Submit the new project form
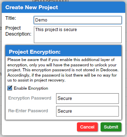This screenshot has height=137, width=127. [x=111, y=127]
